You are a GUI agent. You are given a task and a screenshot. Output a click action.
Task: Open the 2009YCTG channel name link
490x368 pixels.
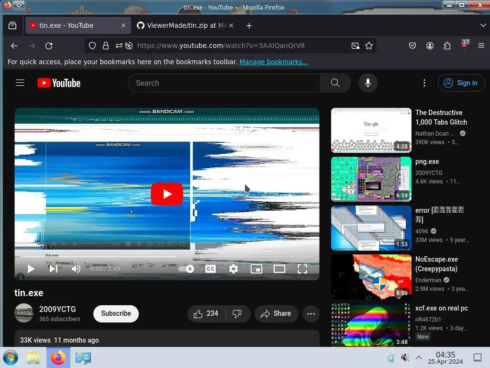coord(57,309)
